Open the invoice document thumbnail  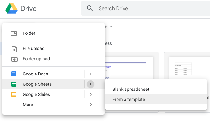click(132, 66)
